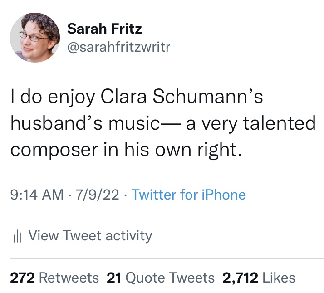Click the 7/9/22 tweet date
Viewport: 324px width, 293px height.
(98, 195)
